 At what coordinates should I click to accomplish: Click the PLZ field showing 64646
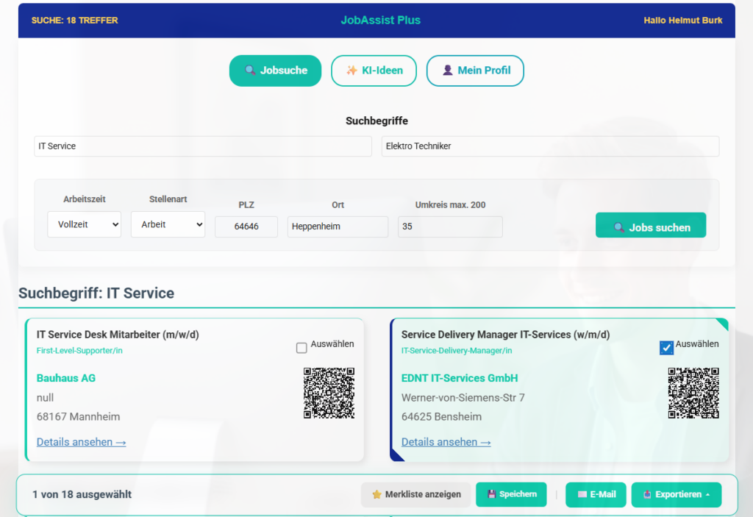click(246, 227)
